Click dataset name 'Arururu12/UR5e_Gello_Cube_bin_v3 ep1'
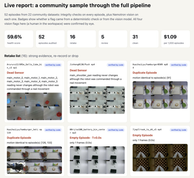 [25, 66]
